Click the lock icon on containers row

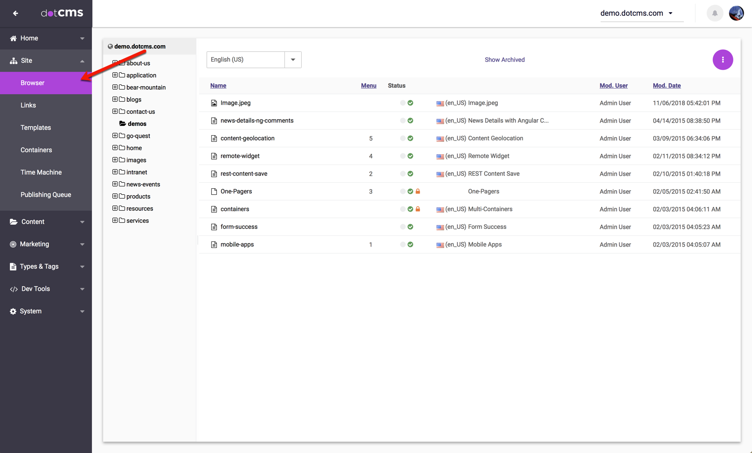[x=418, y=209]
